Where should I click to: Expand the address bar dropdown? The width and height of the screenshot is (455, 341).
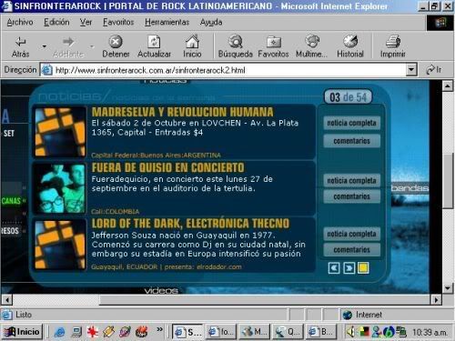click(411, 70)
